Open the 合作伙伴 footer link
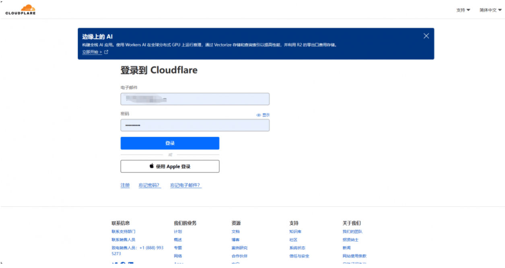This screenshot has height=268, width=505. 239,256
